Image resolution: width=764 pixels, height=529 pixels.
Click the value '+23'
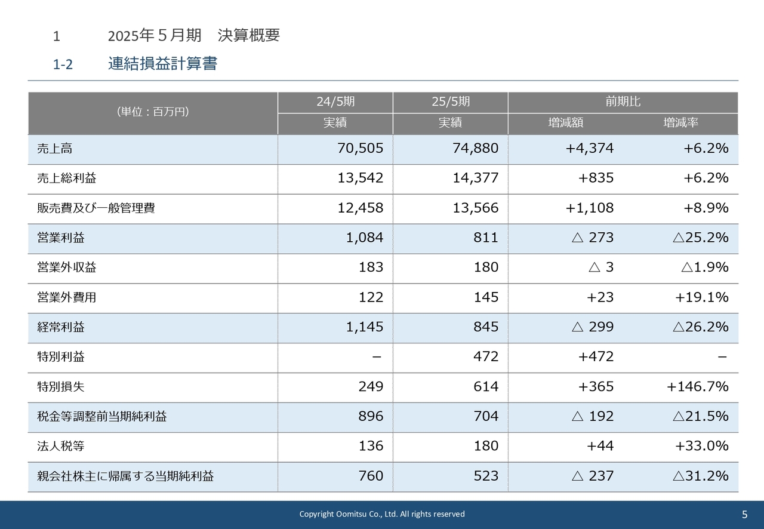(600, 297)
